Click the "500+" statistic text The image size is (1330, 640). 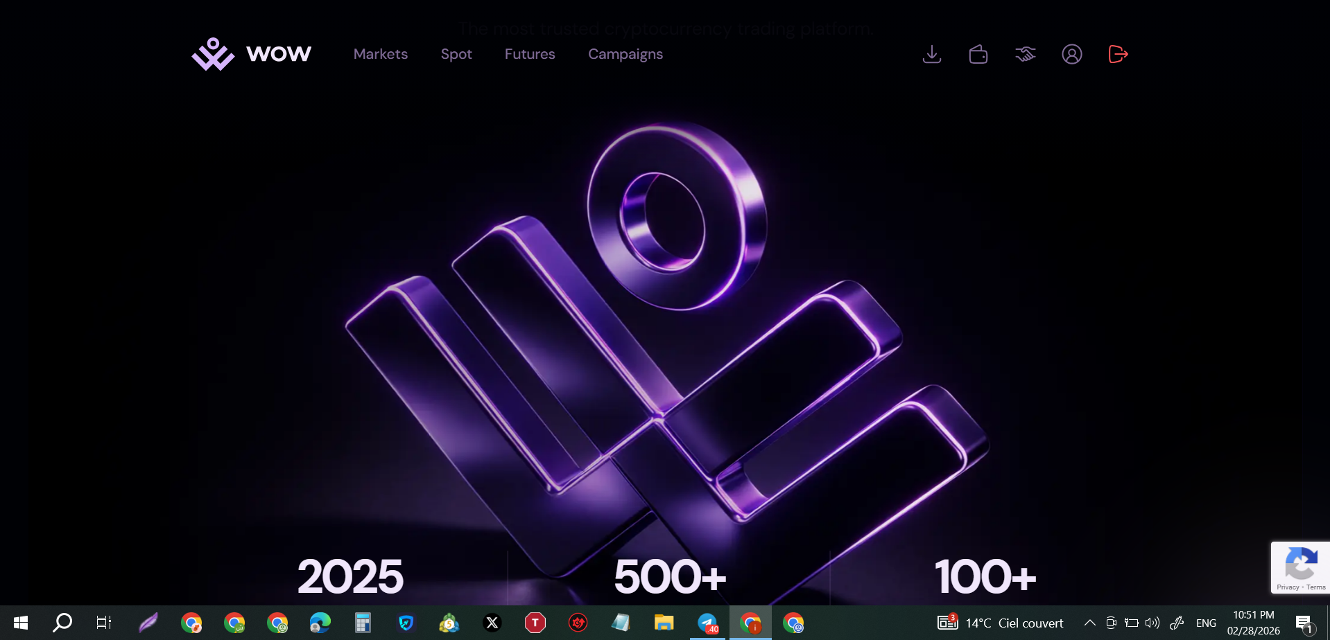[x=670, y=577]
